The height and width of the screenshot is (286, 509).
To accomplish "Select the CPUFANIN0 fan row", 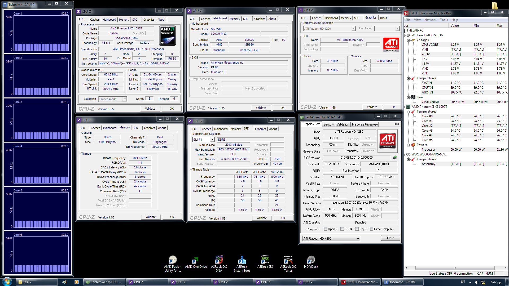I will click(x=456, y=102).
